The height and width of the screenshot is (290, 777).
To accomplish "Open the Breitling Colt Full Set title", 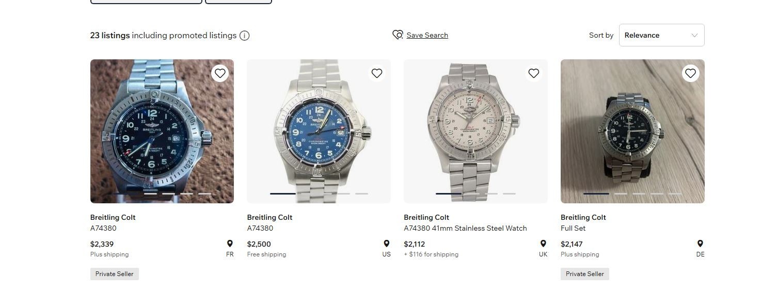I will (x=583, y=222).
